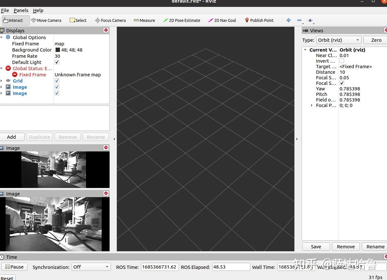Toggle the second Image display checkbox
The width and height of the screenshot is (387, 280).
[x=57, y=93]
